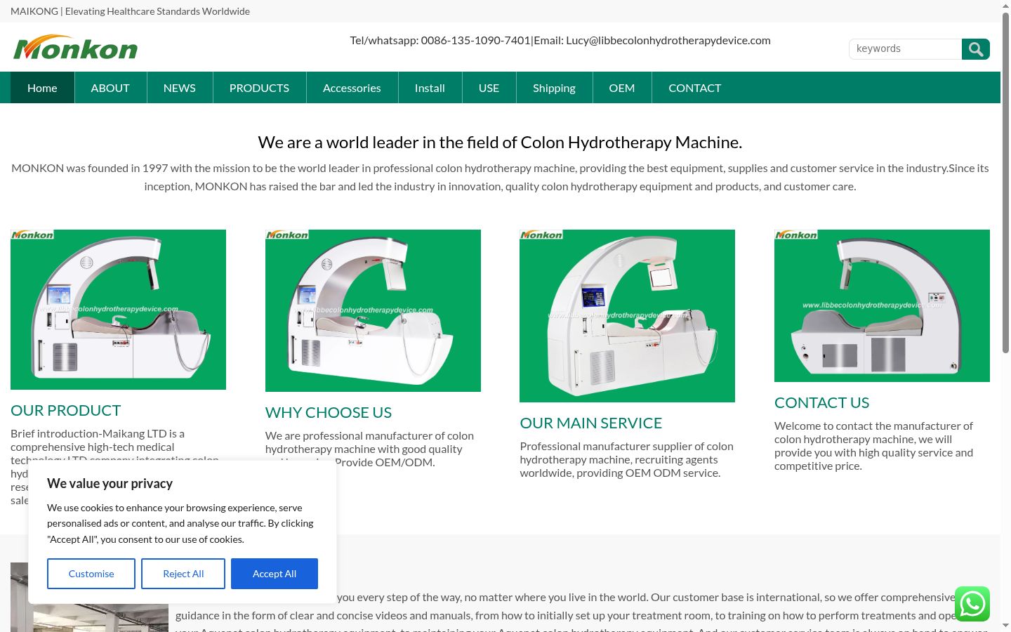The image size is (1011, 632).
Task: Click the 'We value your privacy' heading
Action: [x=110, y=483]
